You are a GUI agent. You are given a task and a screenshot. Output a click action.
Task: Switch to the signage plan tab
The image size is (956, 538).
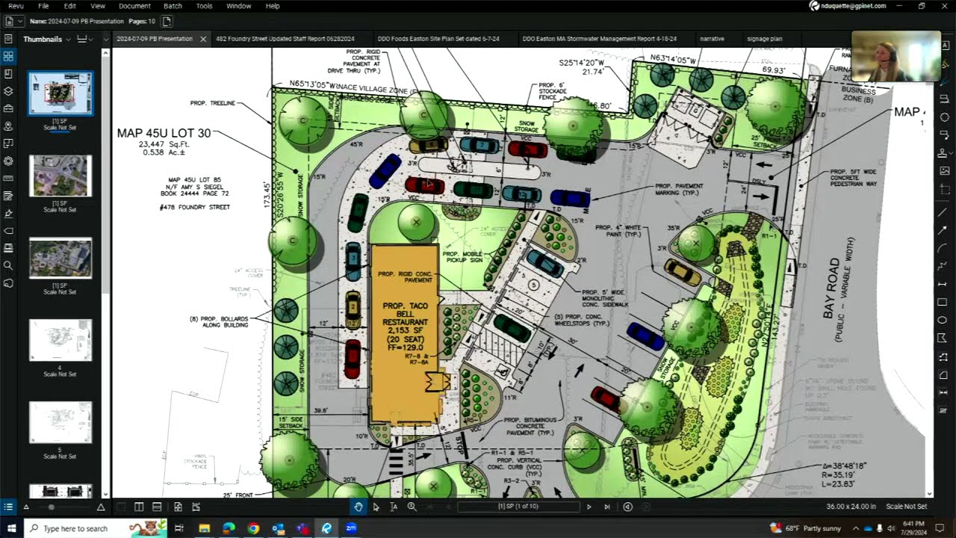(x=764, y=39)
